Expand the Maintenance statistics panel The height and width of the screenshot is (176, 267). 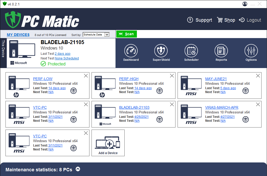point(78,169)
